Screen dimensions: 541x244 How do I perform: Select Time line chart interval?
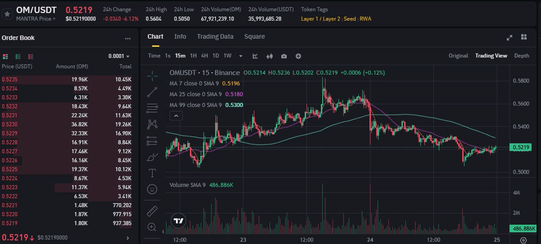pyautogui.click(x=154, y=56)
